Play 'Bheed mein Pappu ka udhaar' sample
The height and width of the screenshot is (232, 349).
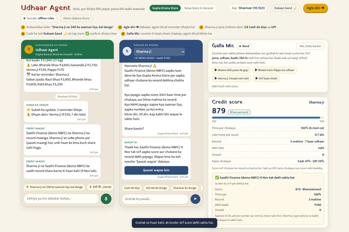pos(275,70)
